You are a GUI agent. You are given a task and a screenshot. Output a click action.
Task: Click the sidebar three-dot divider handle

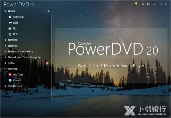point(53,57)
